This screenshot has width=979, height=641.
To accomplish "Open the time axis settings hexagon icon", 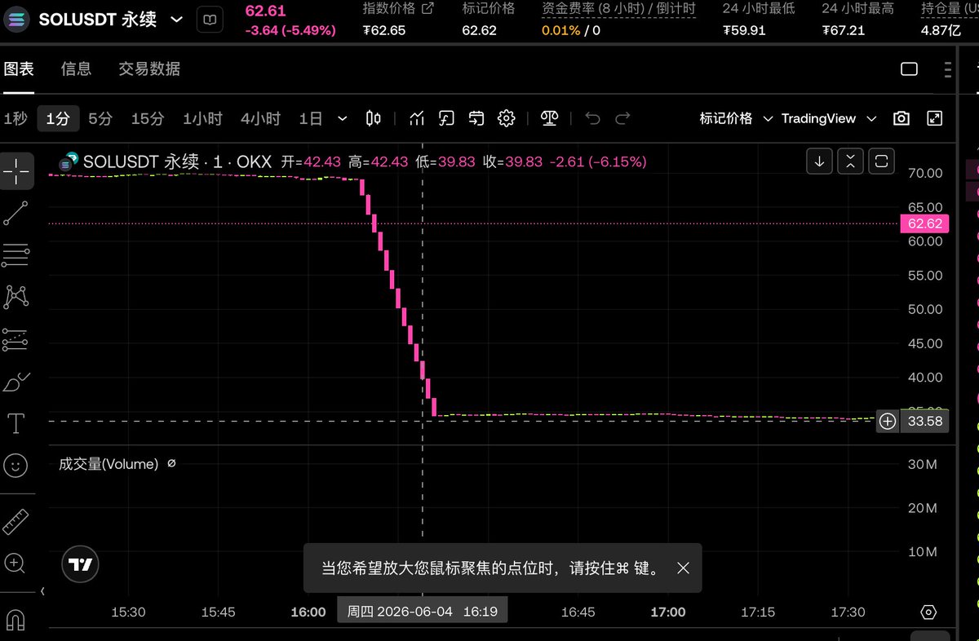I will (928, 612).
